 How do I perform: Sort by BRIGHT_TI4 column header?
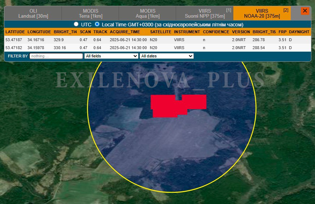coord(65,32)
